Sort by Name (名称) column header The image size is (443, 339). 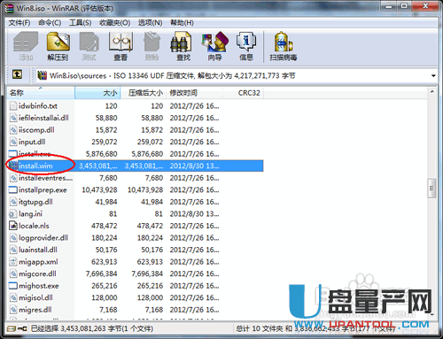coord(41,93)
